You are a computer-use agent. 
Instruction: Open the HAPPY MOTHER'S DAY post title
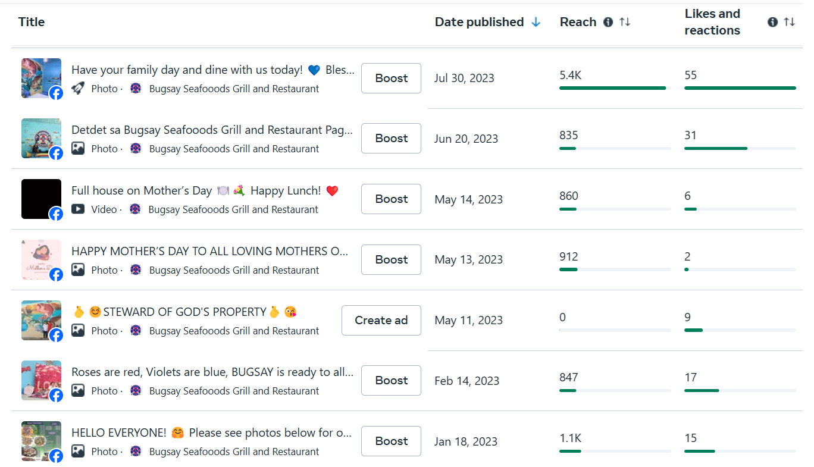tap(209, 251)
